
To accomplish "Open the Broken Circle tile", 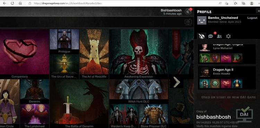I will pyautogui.click(x=10, y=104).
